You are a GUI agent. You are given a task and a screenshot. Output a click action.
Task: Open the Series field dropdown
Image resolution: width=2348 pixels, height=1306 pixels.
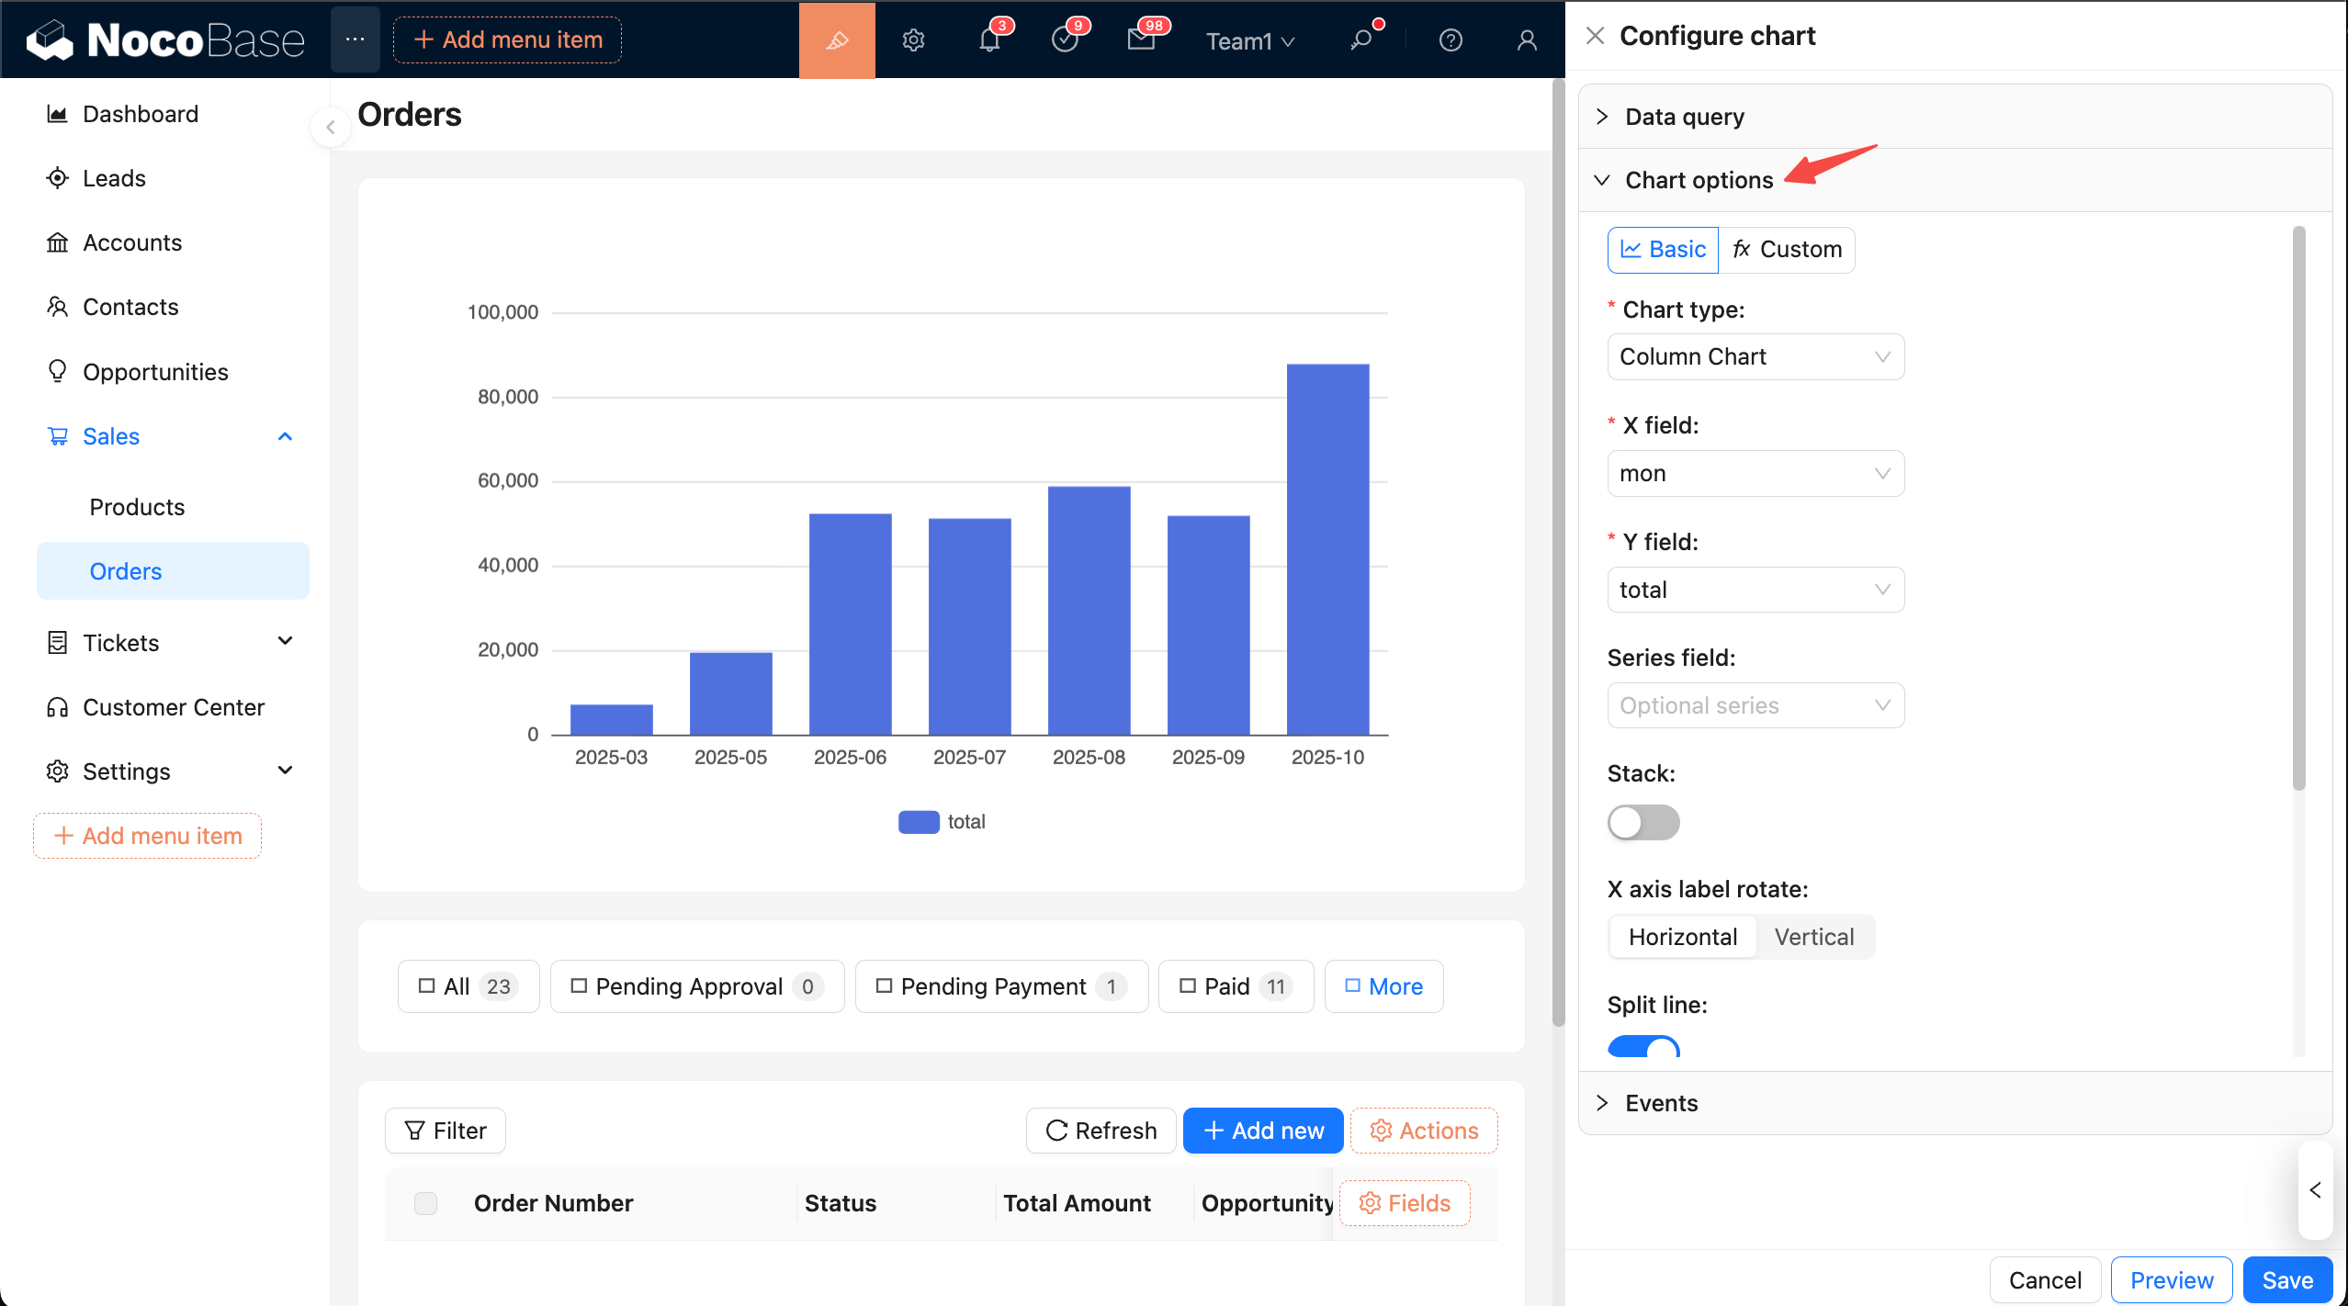click(x=1755, y=705)
